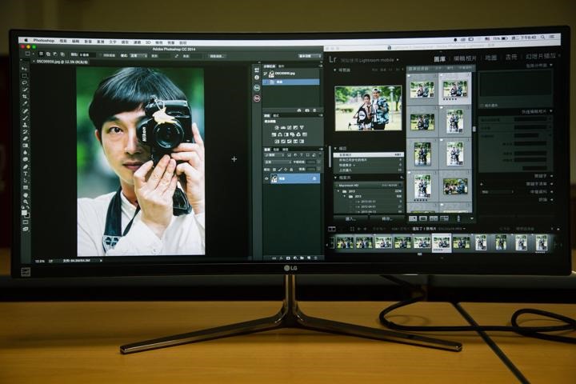Switch to Lightroom Library module 圖庫
576x384 pixels.
point(439,59)
